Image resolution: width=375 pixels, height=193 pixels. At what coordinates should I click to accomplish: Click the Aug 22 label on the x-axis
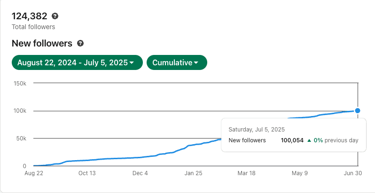coord(34,173)
